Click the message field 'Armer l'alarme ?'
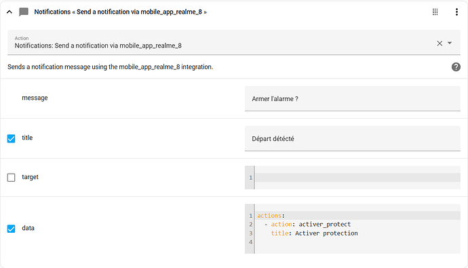468x268 pixels. click(x=353, y=98)
